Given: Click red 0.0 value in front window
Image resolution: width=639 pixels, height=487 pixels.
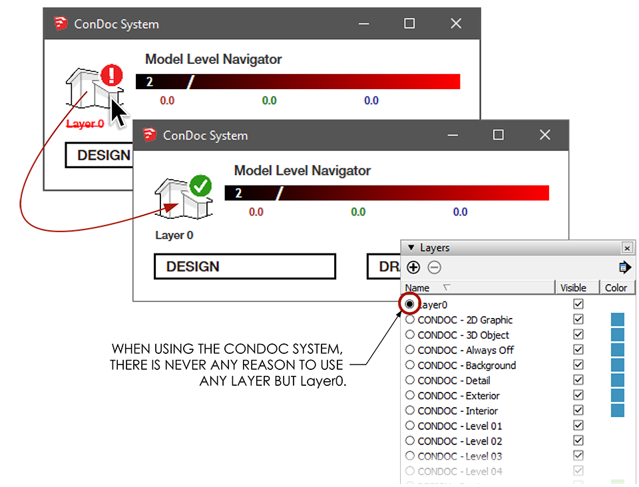Looking at the screenshot, I should [256, 212].
